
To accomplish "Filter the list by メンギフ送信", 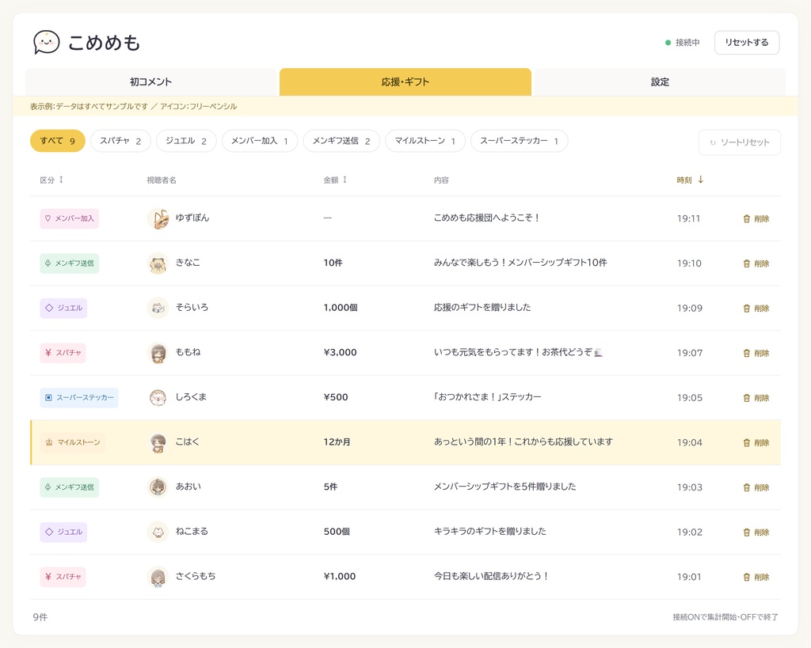I will pyautogui.click(x=341, y=141).
